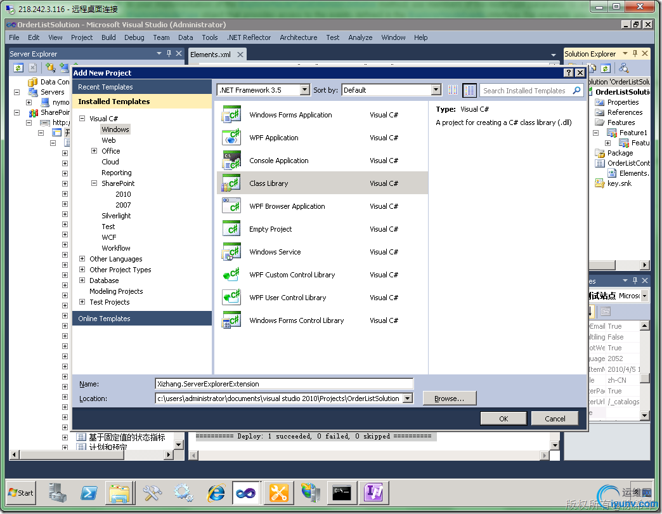Click the search magnifier icon
The height and width of the screenshot is (514, 662).
point(576,90)
